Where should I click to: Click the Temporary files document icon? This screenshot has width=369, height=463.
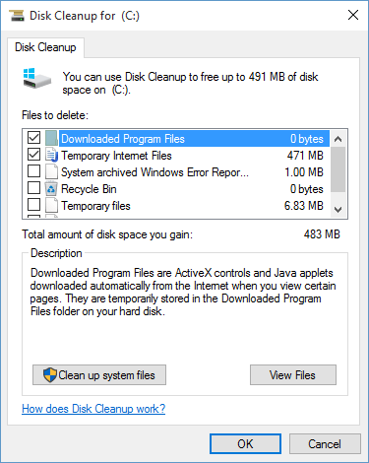(51, 206)
